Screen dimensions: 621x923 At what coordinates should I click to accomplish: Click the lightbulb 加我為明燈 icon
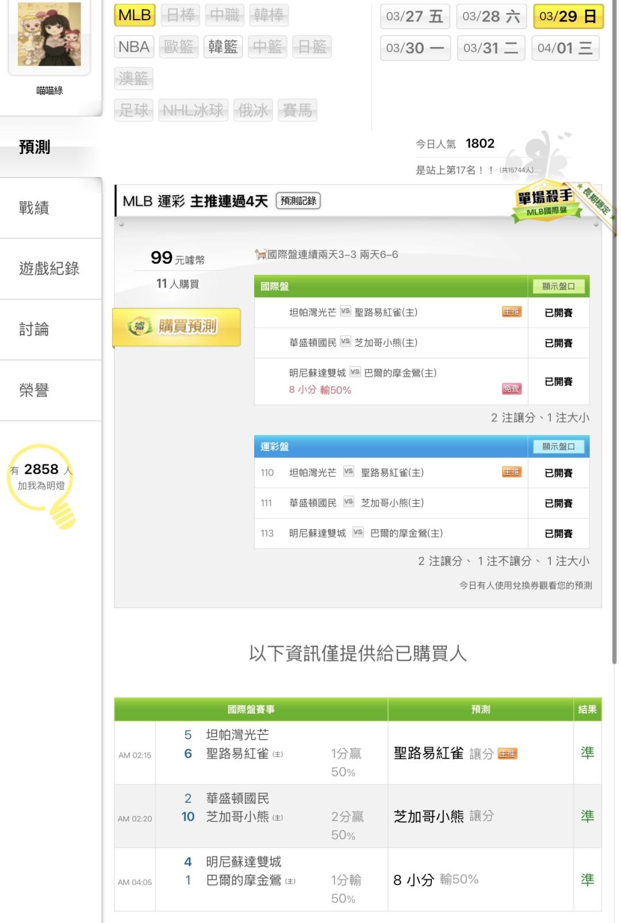42,486
